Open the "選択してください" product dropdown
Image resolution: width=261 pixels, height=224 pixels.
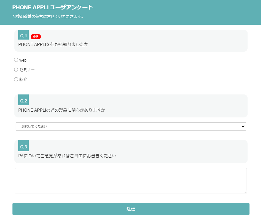[131, 126]
